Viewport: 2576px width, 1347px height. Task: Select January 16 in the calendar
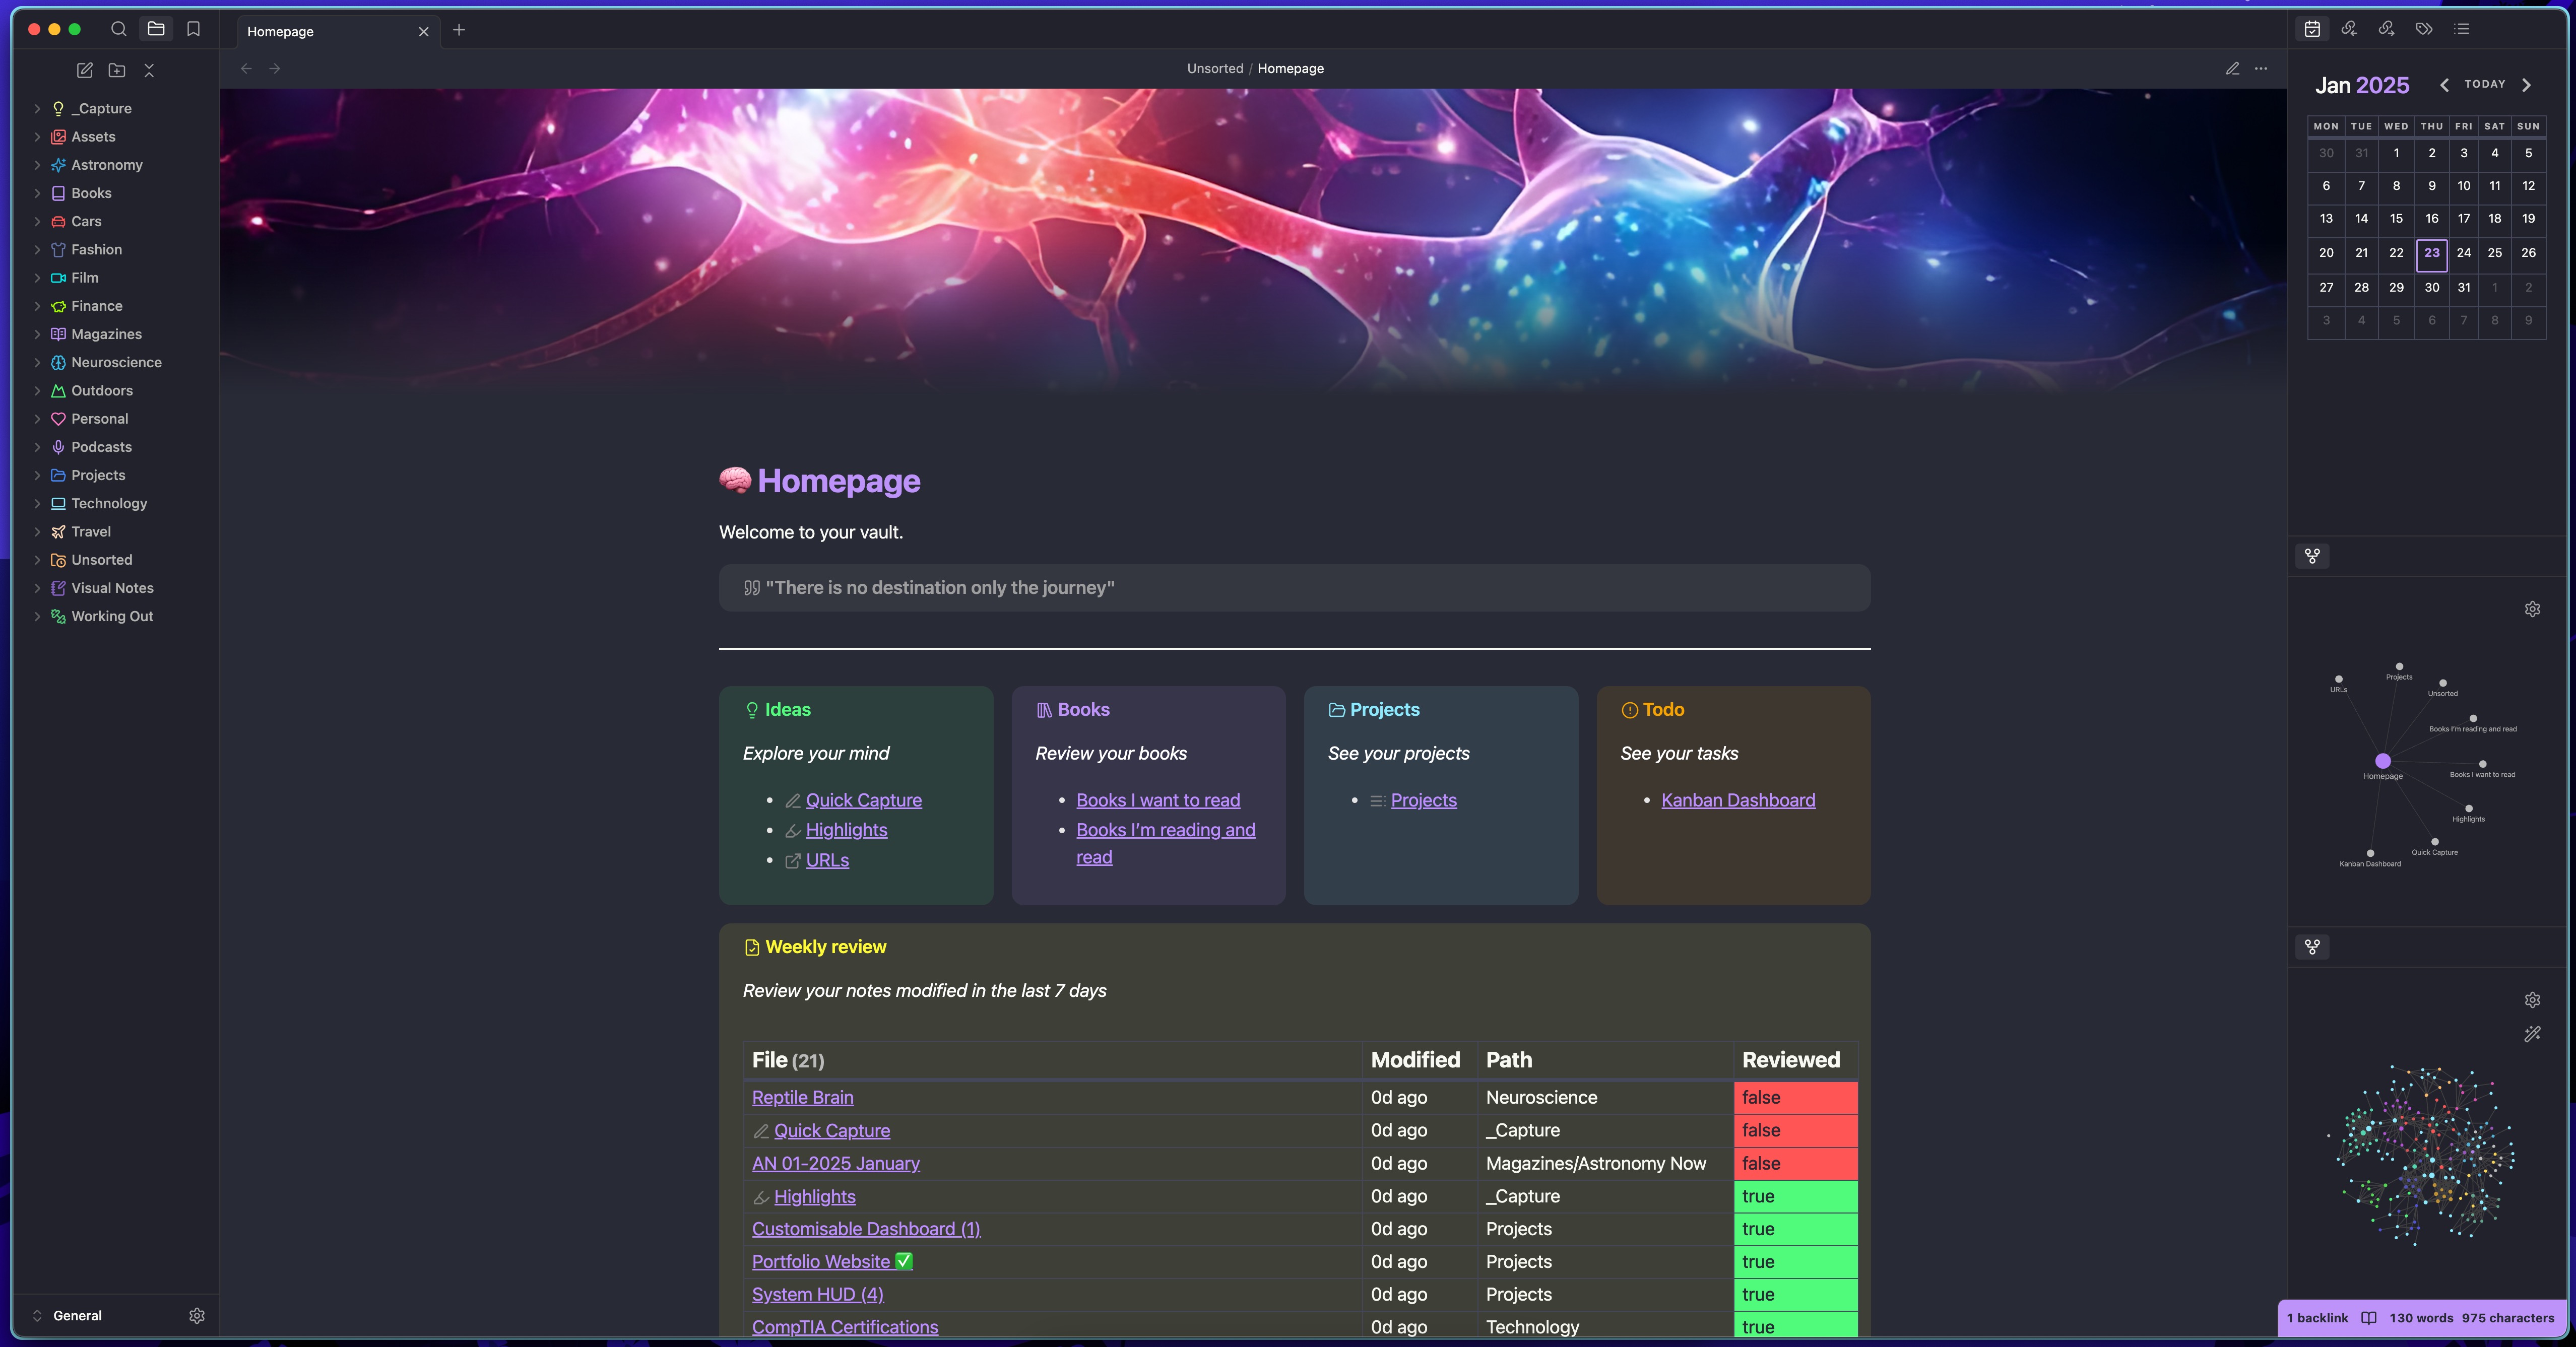[x=2431, y=218]
